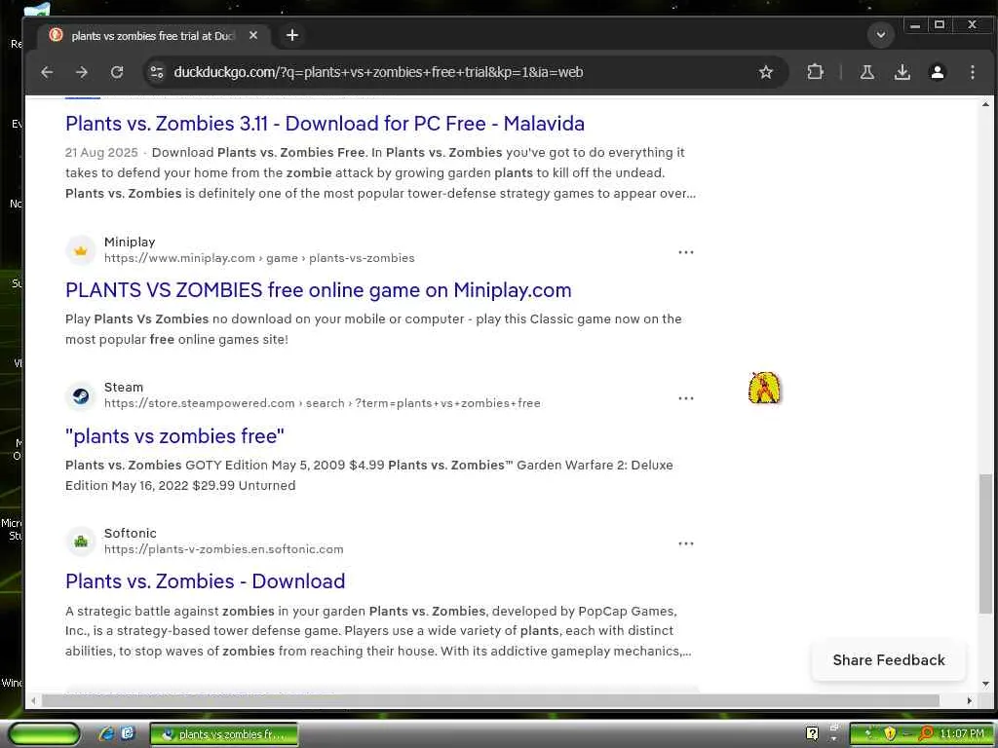Open more options for Steam result
Viewport: 998px width, 748px height.
685,398
